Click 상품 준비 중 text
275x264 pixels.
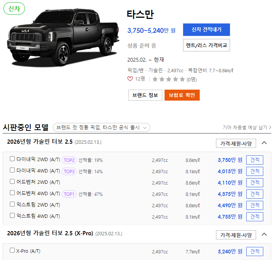pos(142,46)
